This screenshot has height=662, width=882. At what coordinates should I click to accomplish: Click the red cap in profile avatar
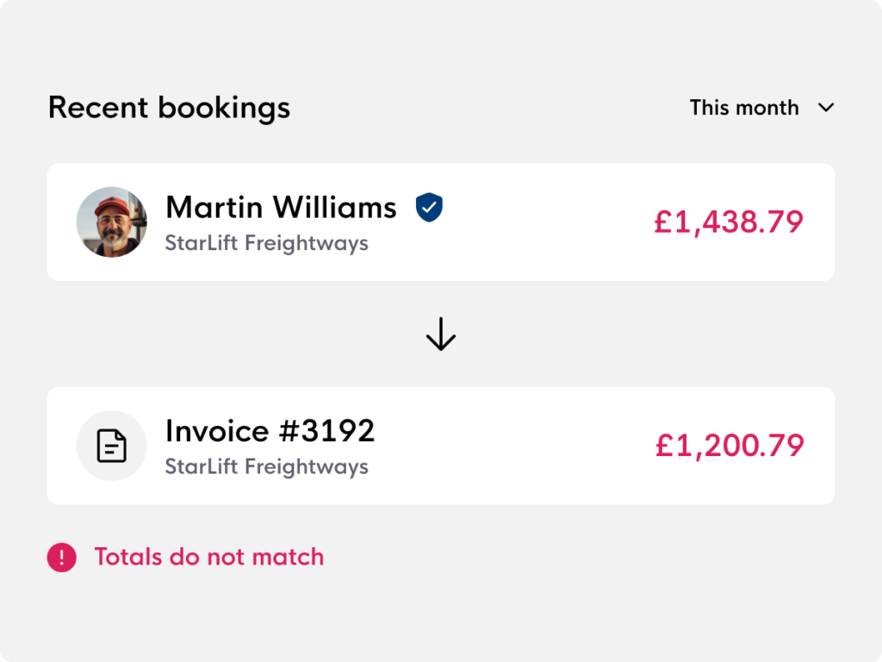111,205
